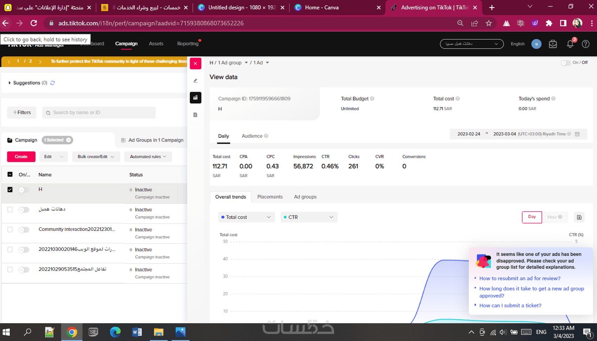Click the browser address bar URL

[x=151, y=23]
